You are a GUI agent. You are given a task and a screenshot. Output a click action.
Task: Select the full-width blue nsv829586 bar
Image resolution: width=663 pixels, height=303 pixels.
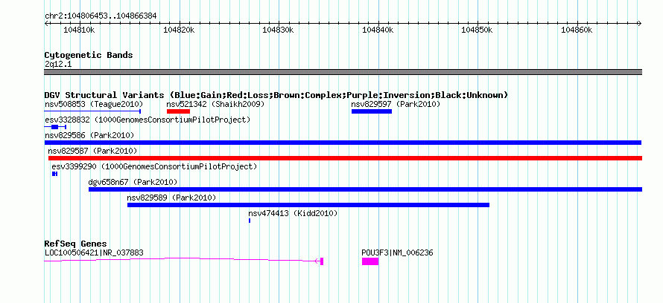pyautogui.click(x=343, y=143)
